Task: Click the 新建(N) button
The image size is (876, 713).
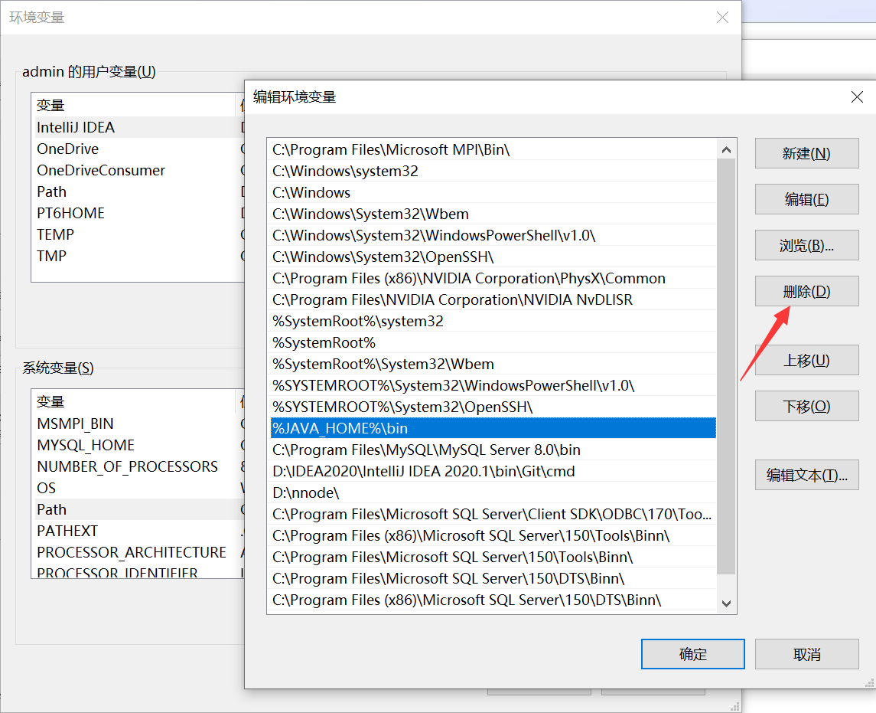Action: click(x=806, y=153)
